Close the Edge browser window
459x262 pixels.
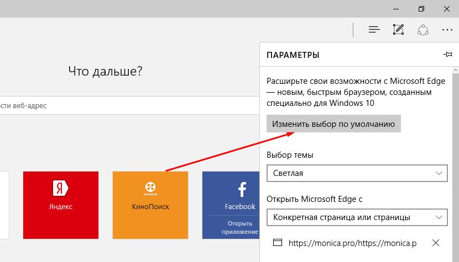click(x=447, y=9)
